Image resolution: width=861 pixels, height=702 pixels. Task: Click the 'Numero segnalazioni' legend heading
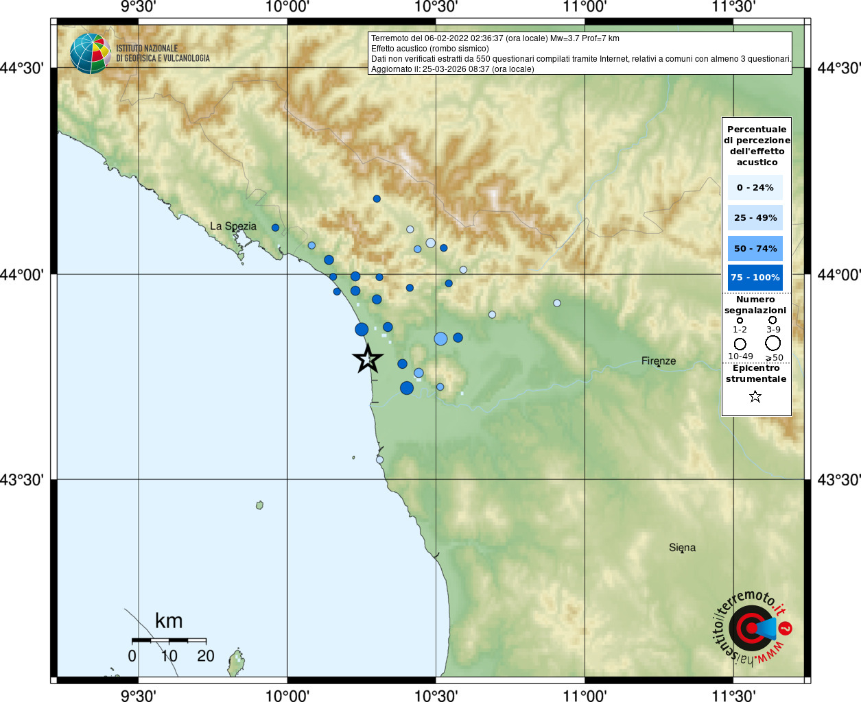755,305
